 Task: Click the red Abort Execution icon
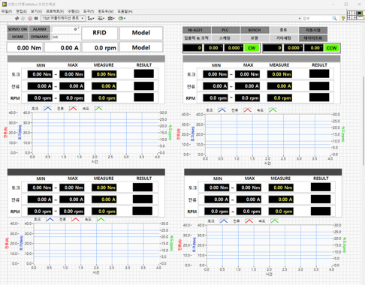pos(30,18)
